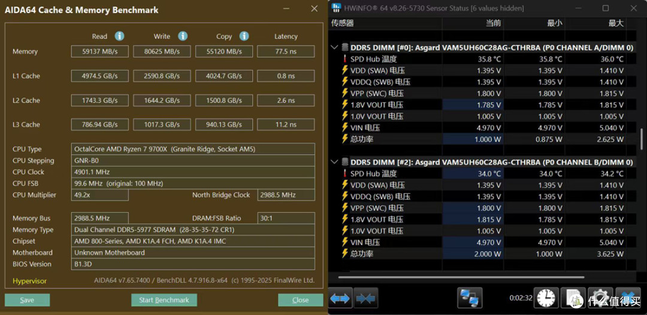The image size is (647, 315).
Task: Click the North Bridge Clock value field
Action: 286,195
